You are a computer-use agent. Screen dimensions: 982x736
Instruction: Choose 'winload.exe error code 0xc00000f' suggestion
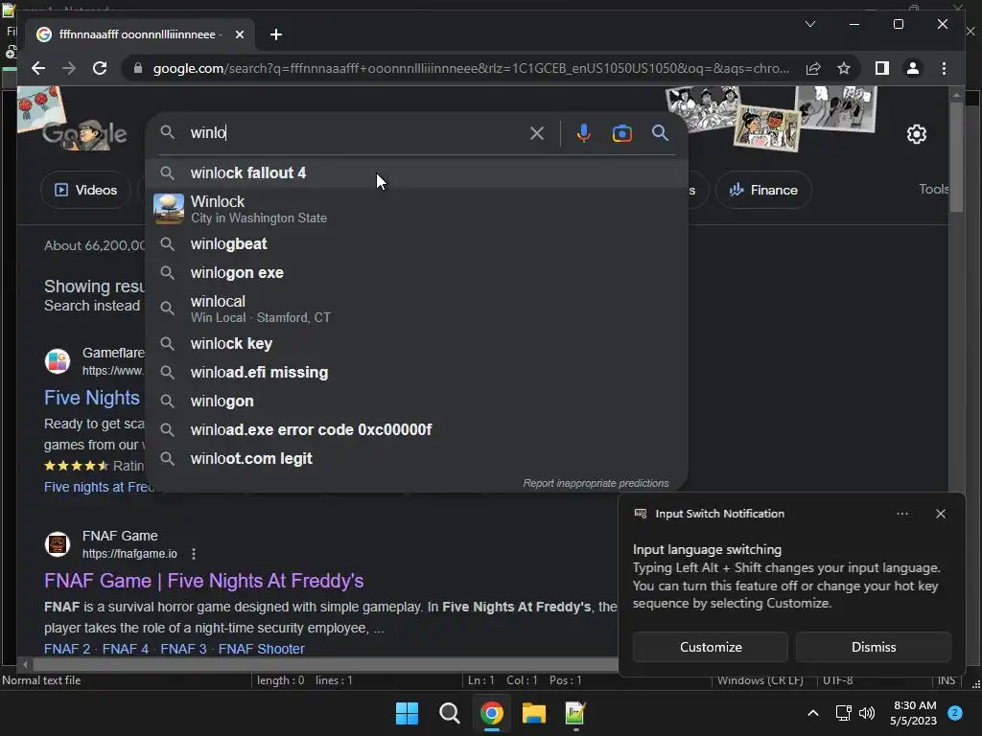(x=416, y=429)
